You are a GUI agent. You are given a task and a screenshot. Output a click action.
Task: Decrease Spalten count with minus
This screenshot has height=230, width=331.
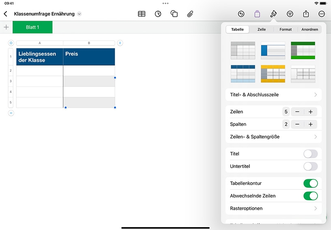pos(297,124)
